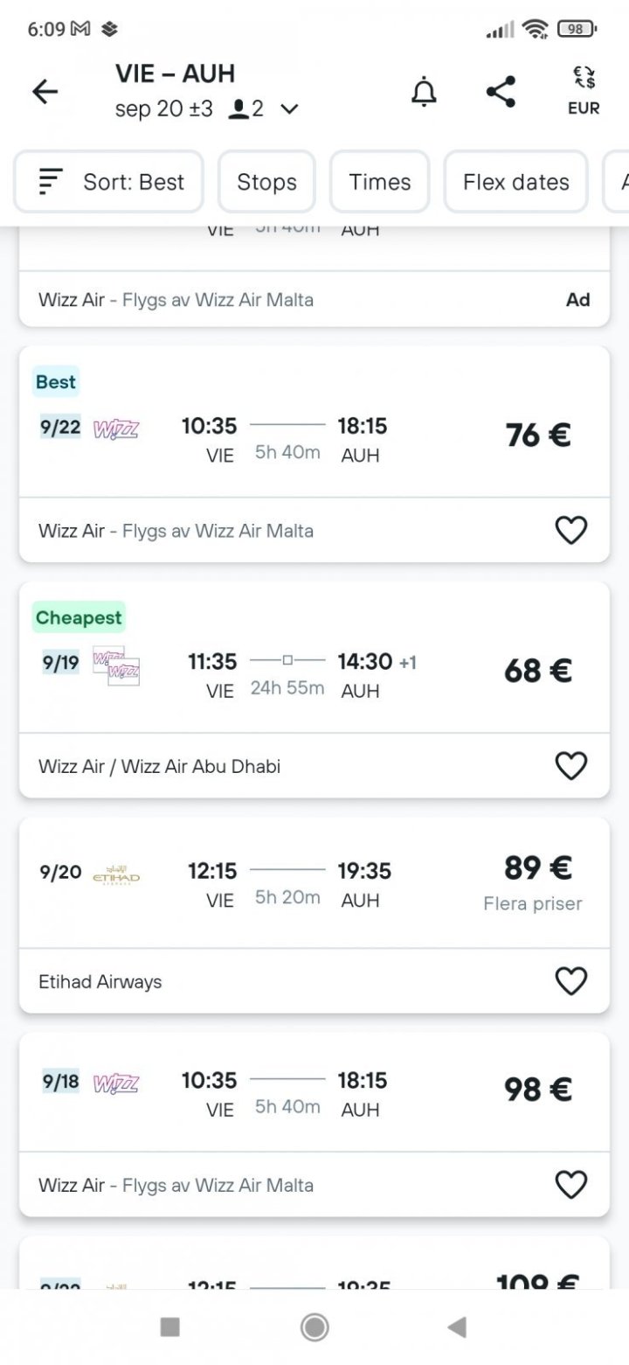This screenshot has height=1365, width=629.
Task: Open the Times filter
Action: [x=379, y=182]
